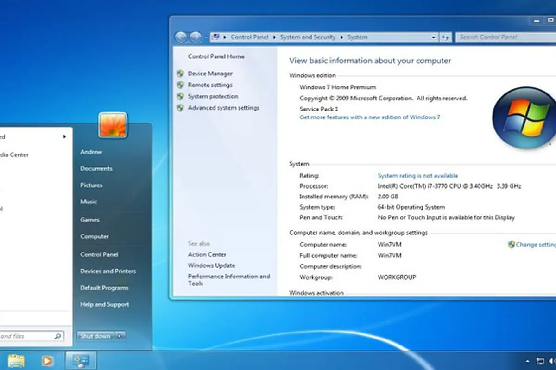Open Devices and Printers from Start menu
The width and height of the screenshot is (556, 370).
pyautogui.click(x=108, y=271)
